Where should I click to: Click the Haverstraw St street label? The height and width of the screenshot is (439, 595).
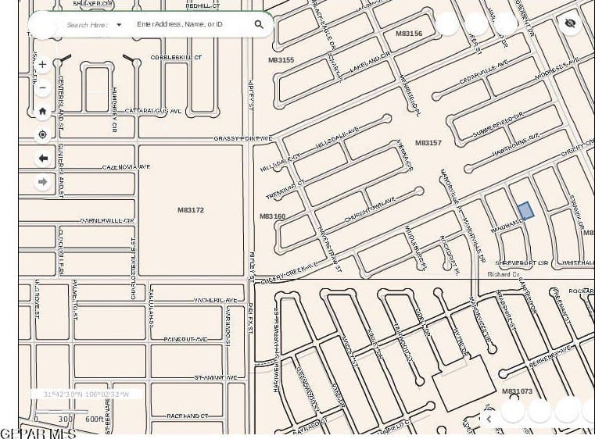tap(330, 249)
